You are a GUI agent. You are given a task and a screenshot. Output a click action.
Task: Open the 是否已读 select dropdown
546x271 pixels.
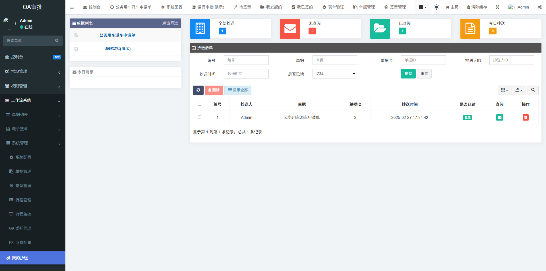point(335,74)
